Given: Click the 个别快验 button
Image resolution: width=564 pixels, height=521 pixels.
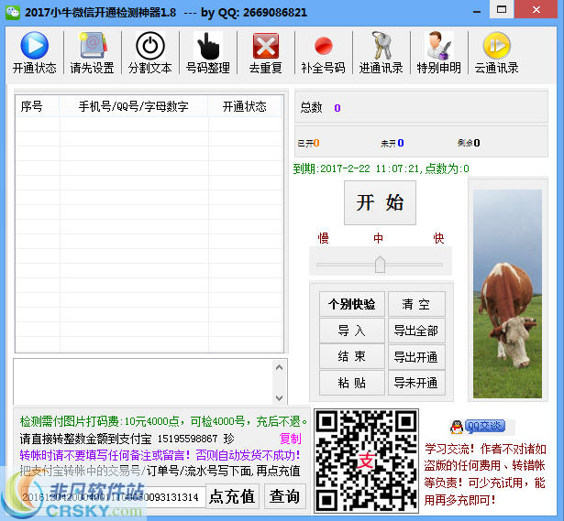Looking at the screenshot, I should tap(351, 304).
